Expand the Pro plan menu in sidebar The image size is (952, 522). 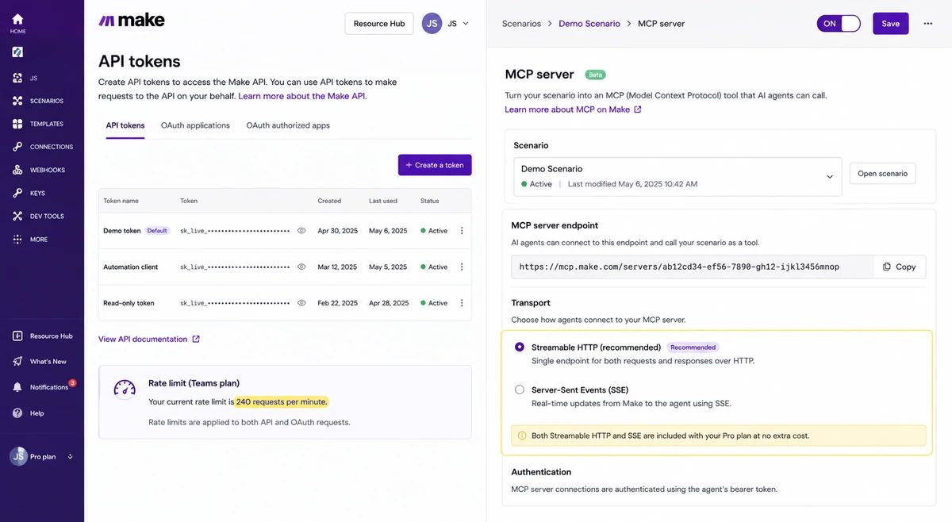click(70, 457)
